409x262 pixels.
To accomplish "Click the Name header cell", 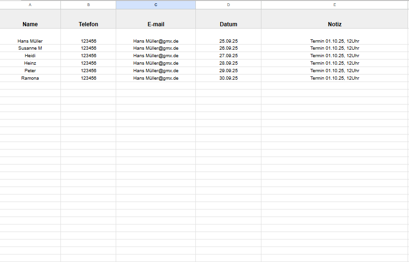I will [30, 24].
